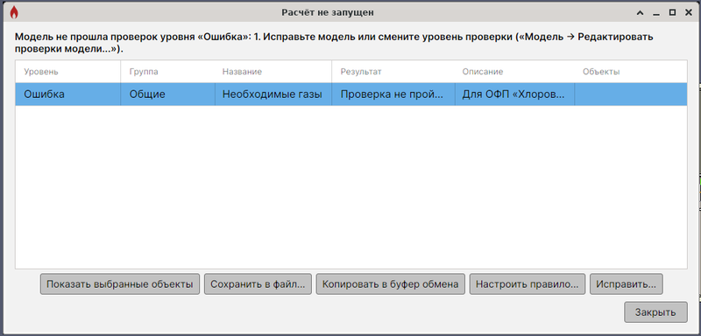Open Сохранить в файл... dialog

(258, 284)
